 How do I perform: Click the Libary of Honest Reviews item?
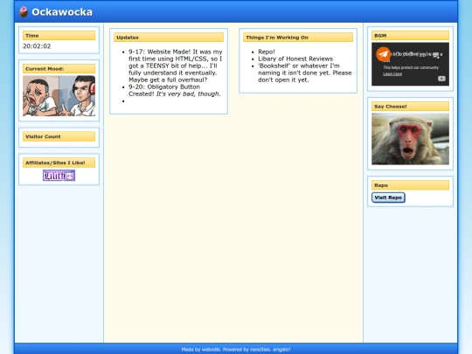pos(295,59)
